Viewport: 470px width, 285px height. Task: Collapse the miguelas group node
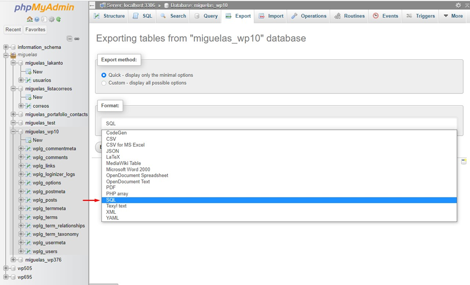pos(6,55)
